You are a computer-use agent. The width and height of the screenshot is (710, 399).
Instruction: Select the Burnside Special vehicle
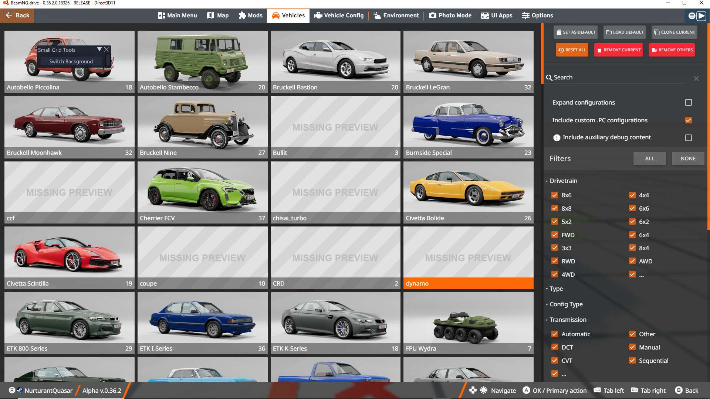468,127
